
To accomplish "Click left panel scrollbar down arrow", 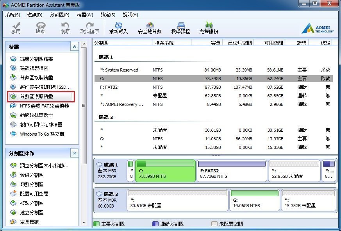I will (x=84, y=223).
